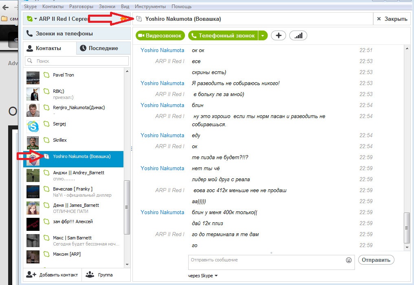
Task: Switch to the Контакты tab
Action: [x=50, y=48]
